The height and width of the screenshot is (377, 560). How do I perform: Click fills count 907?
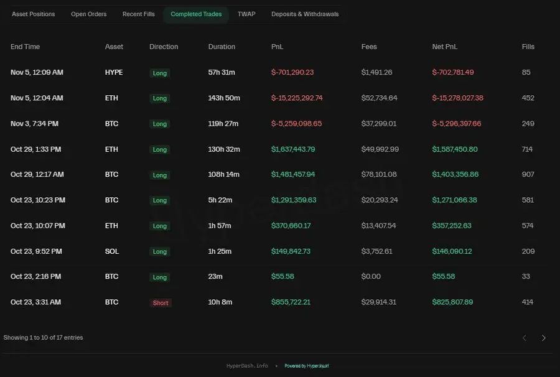tap(528, 175)
